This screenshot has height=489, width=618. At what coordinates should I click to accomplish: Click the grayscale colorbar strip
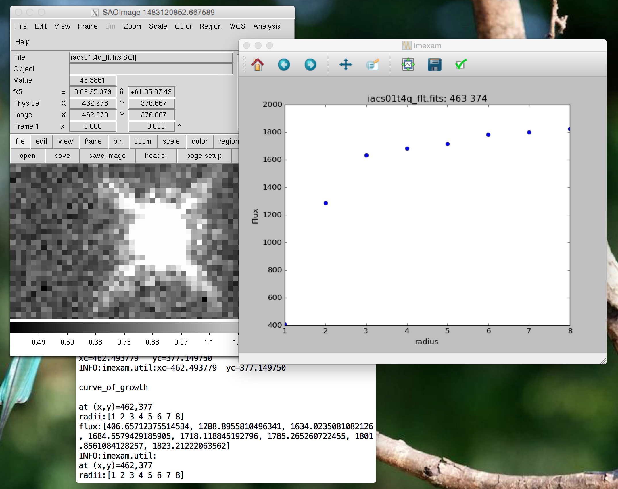click(124, 328)
